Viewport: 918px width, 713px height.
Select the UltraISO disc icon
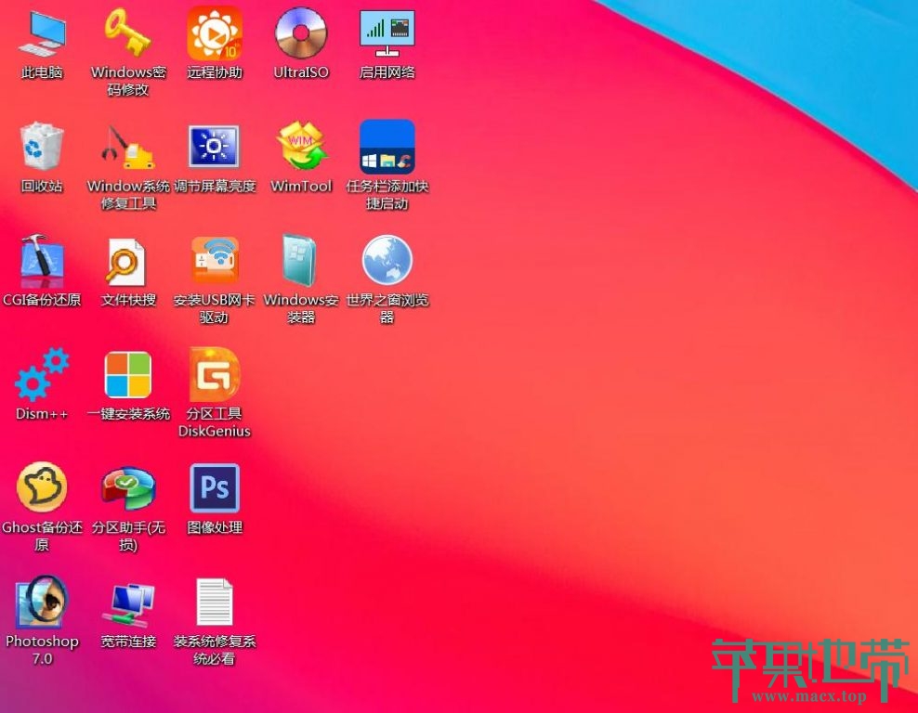pos(301,35)
